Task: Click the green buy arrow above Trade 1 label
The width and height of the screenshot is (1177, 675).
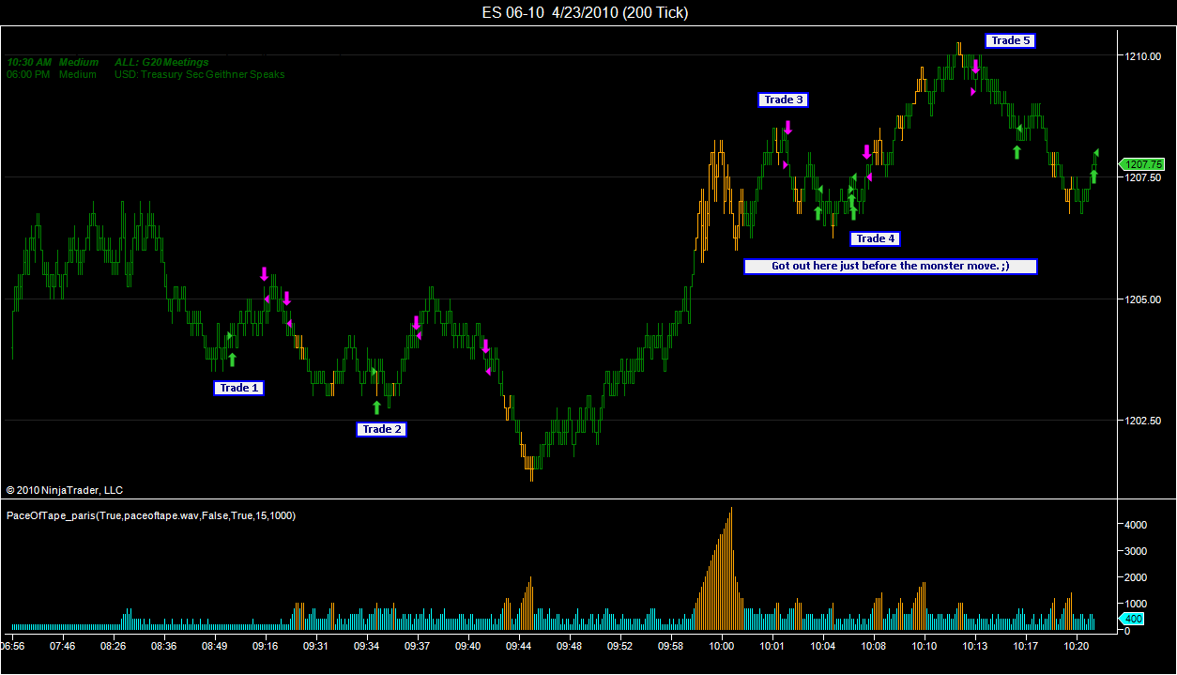Action: tap(233, 359)
